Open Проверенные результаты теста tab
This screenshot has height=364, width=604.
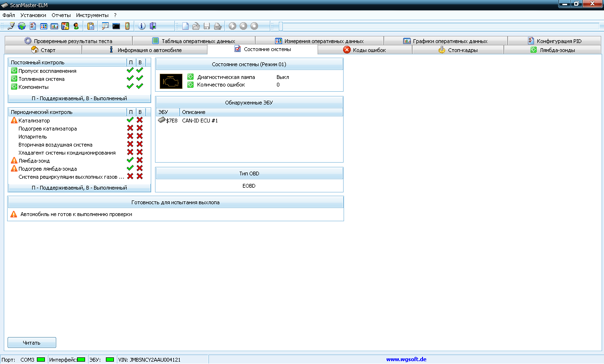click(68, 41)
